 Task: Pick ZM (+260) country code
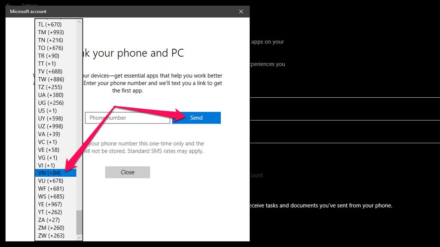(55, 228)
